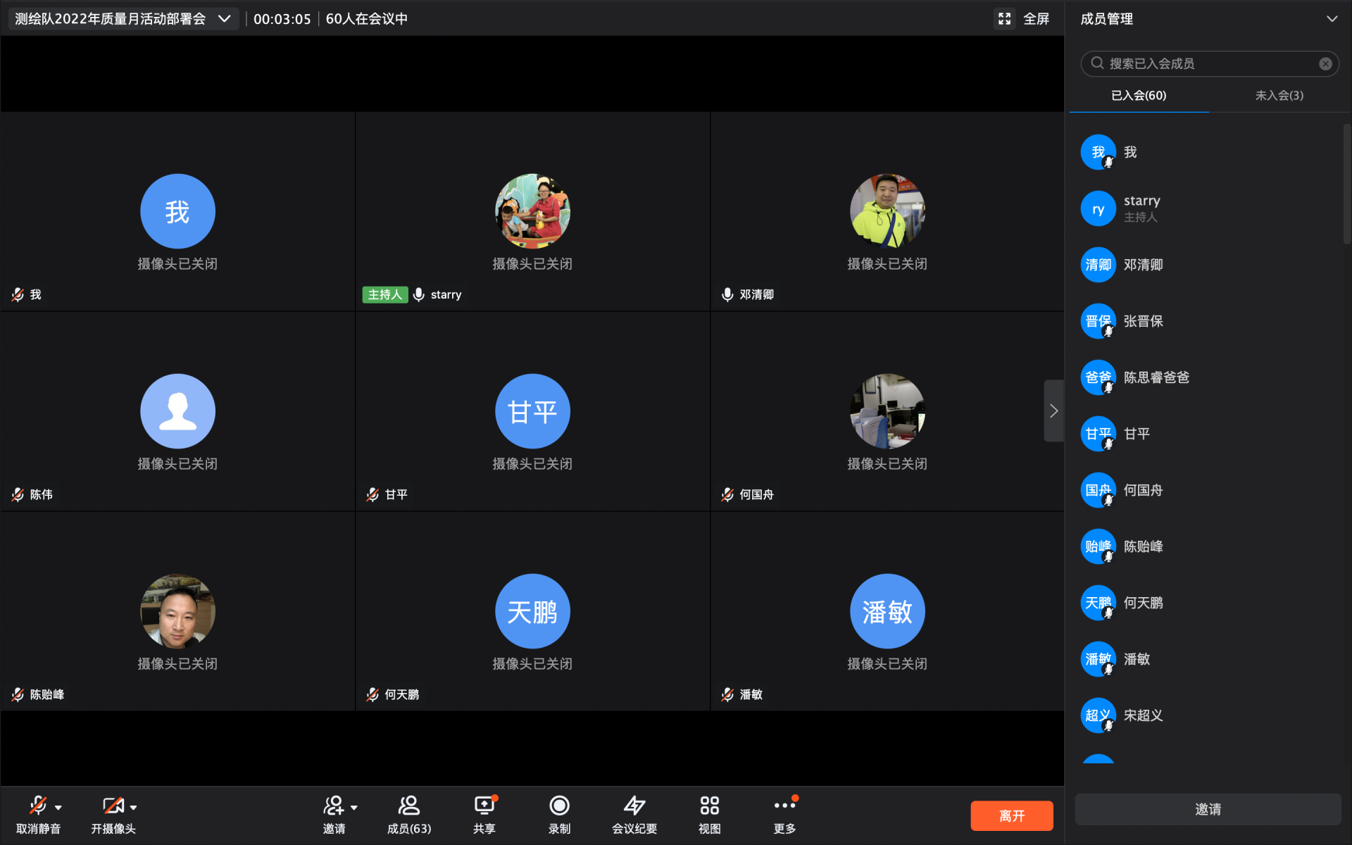Open the meeting title dropdown chevron
1352x845 pixels.
(x=225, y=19)
